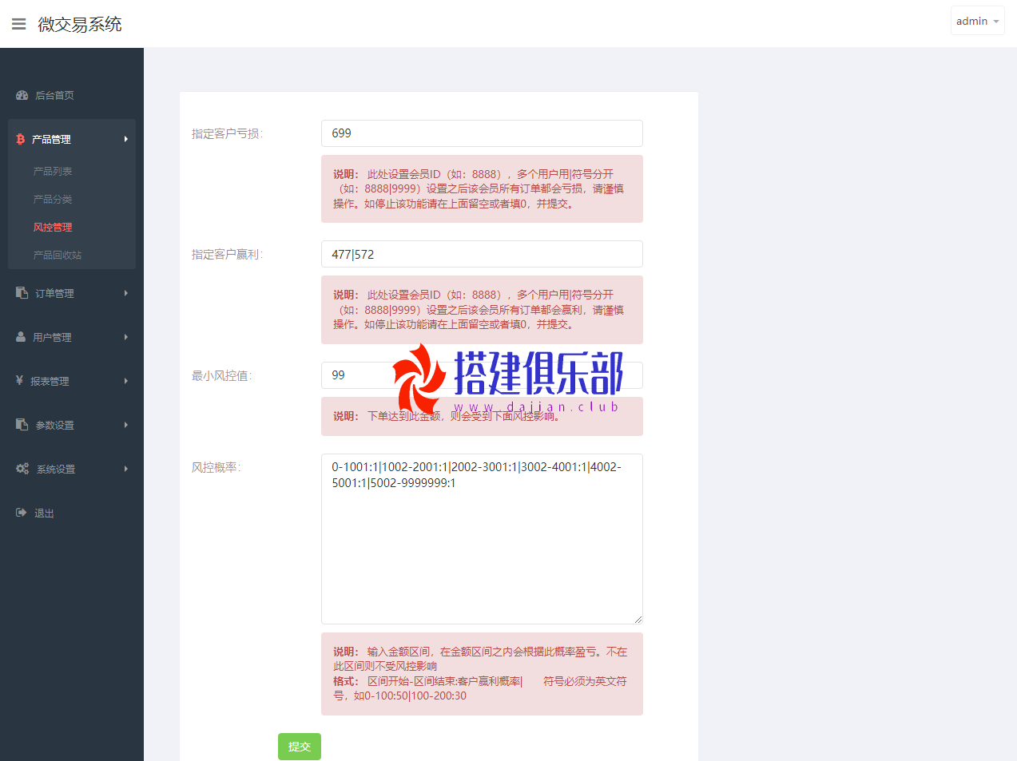Click the copy icon beside 参数设置
Screen dimensions: 1017x761
(22, 425)
